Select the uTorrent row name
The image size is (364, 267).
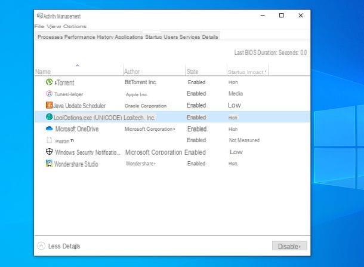coord(64,82)
